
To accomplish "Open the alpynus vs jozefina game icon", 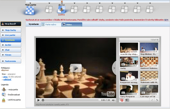I will (x=61, y=10).
